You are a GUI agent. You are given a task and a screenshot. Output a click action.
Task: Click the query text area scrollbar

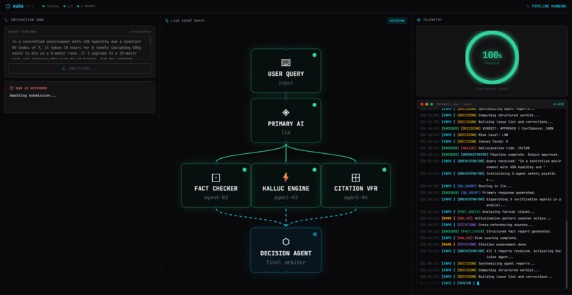coord(150,42)
